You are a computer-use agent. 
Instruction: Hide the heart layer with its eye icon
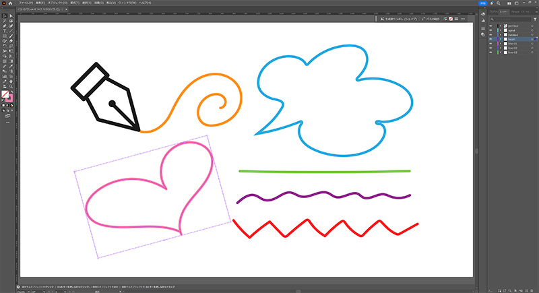click(490, 40)
